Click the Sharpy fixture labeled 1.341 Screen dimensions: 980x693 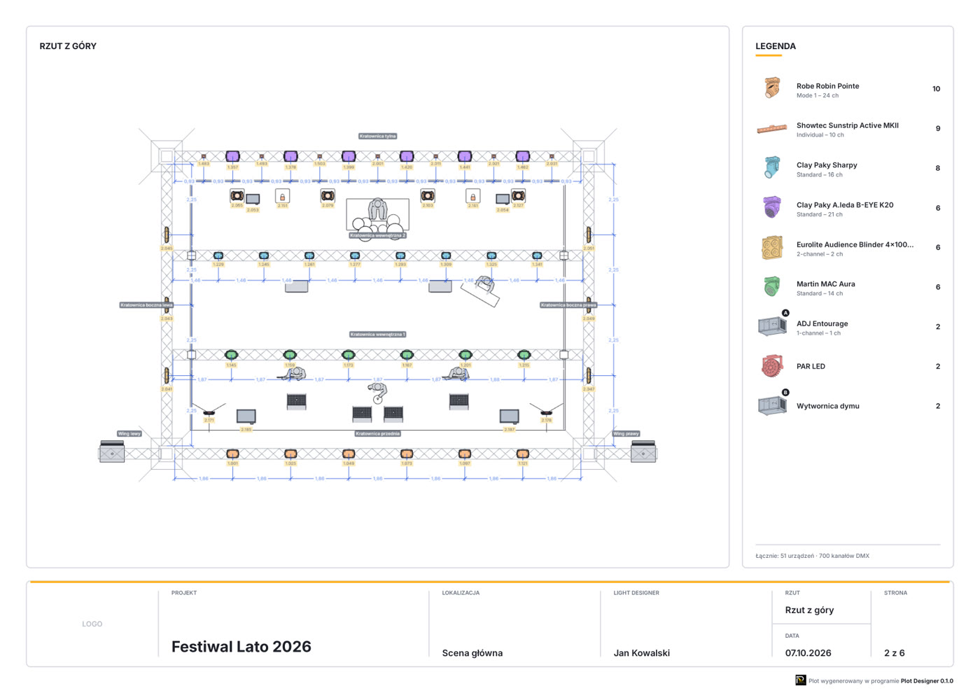click(x=537, y=256)
